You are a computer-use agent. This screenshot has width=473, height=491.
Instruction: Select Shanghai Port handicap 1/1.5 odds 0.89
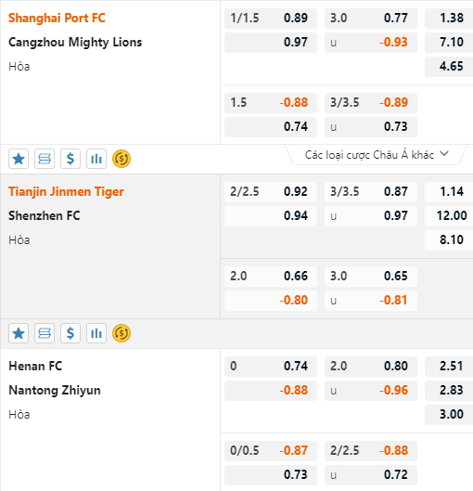click(271, 19)
